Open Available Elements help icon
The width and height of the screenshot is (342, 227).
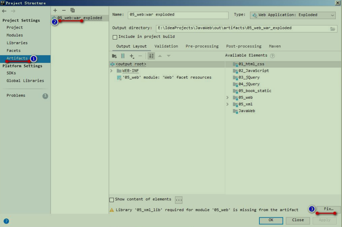pyautogui.click(x=272, y=56)
